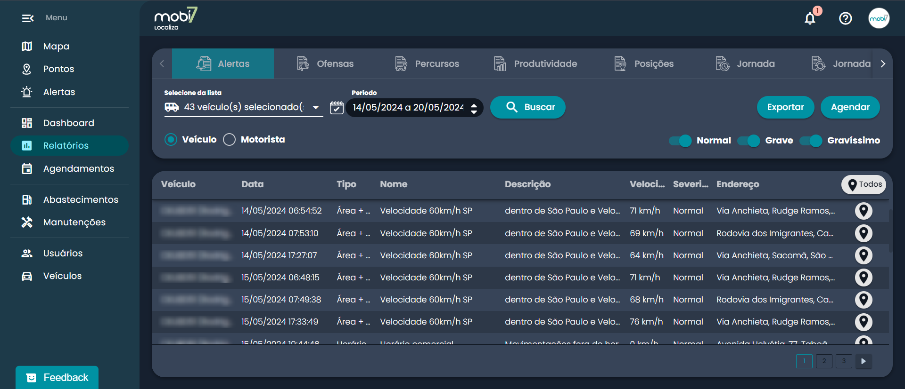Screen dimensions: 905x389
Task: Open the help question mark icon
Action: 845,18
